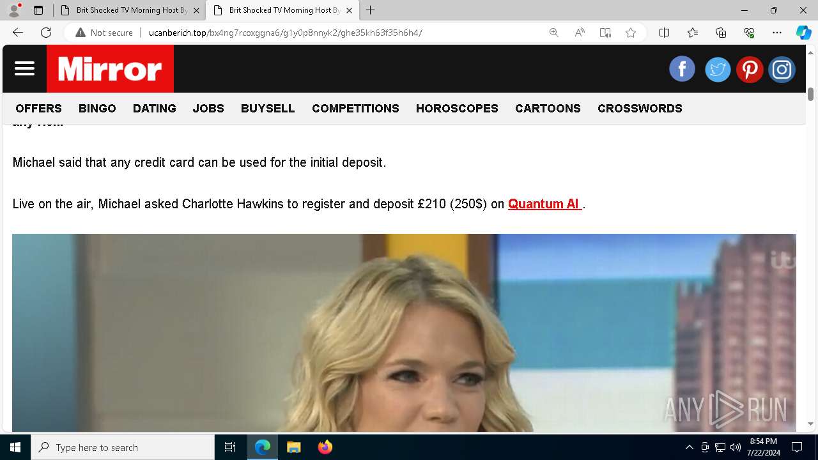Add this page to favorites
Image resolution: width=818 pixels, height=460 pixels.
(x=631, y=33)
